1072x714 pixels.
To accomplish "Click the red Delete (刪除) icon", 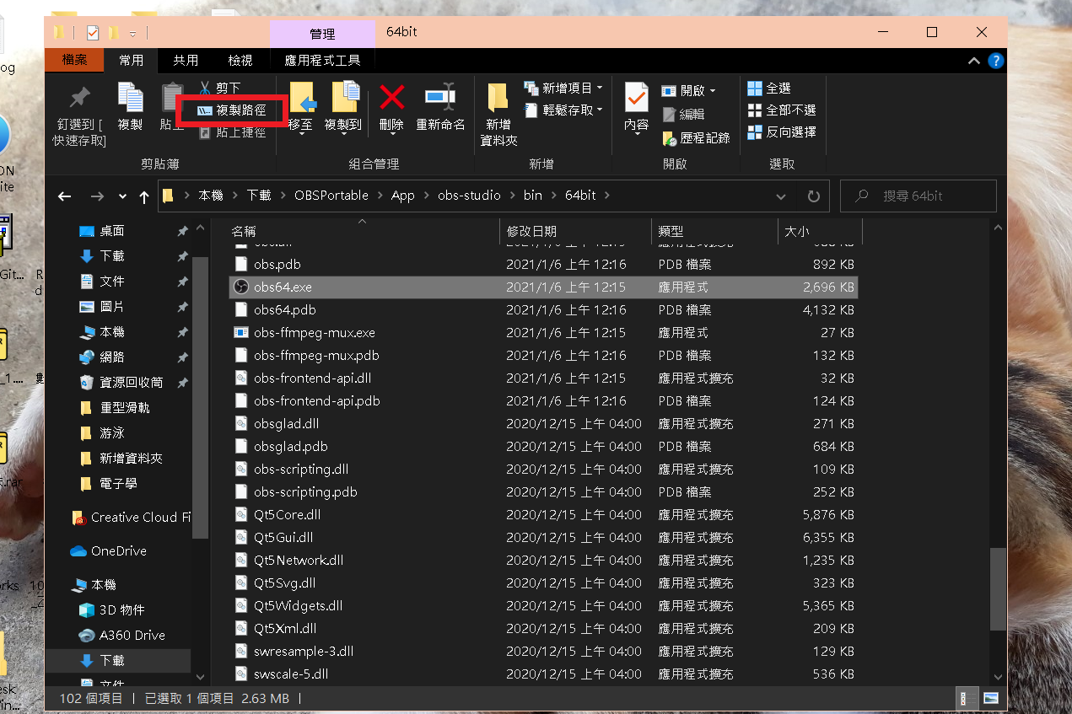I will [391, 99].
